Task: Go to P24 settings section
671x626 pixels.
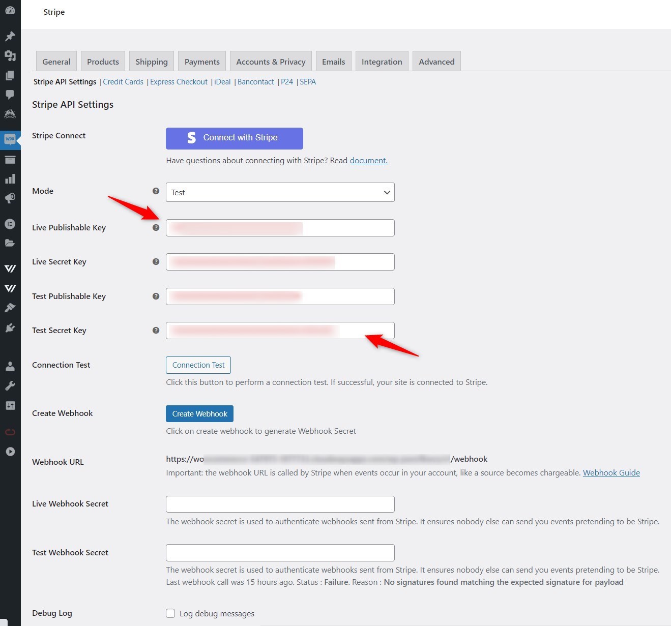Action: [x=287, y=82]
